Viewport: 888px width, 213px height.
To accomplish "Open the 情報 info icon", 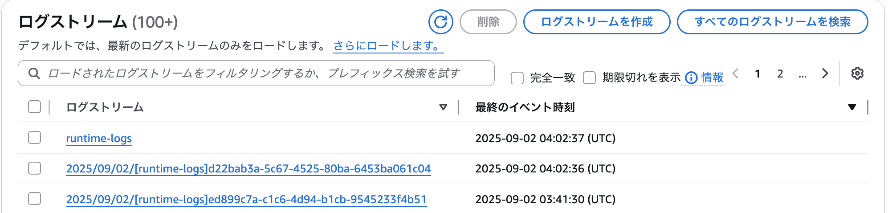I will tap(691, 78).
